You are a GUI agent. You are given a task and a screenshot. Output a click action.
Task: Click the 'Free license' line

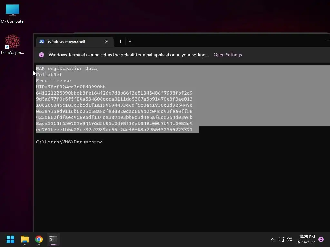click(x=53, y=81)
